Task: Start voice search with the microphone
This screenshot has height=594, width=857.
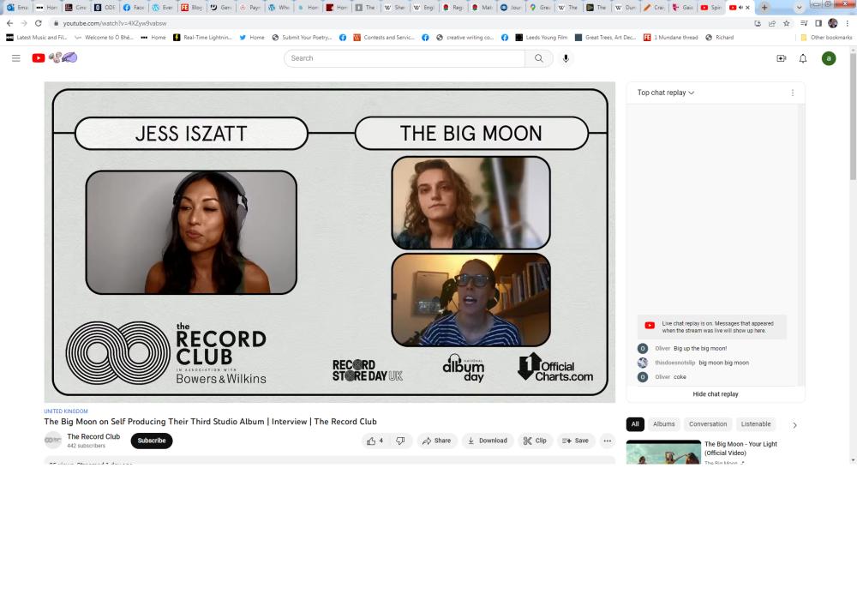Action: (x=566, y=58)
